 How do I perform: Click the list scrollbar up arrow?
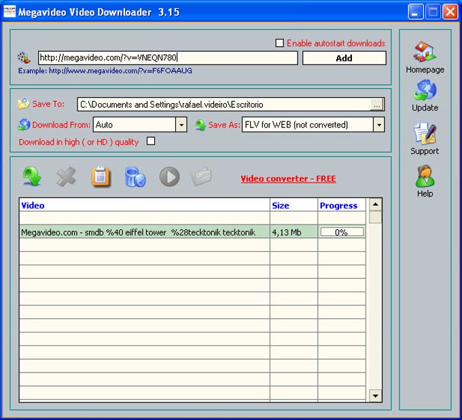pyautogui.click(x=375, y=204)
